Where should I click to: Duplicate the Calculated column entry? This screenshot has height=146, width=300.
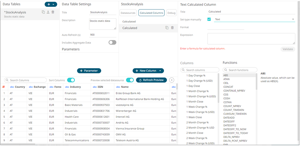(167, 28)
